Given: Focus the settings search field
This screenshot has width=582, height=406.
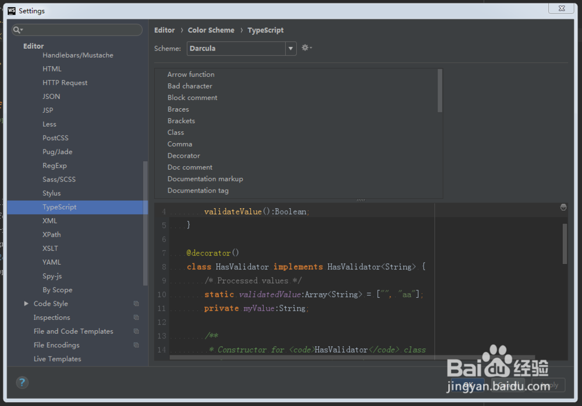Looking at the screenshot, I should click(77, 30).
